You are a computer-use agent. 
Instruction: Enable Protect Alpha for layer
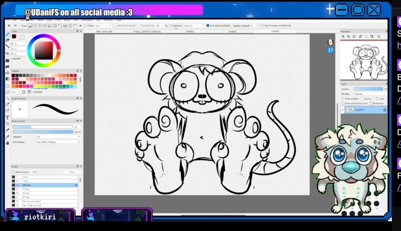343,98
